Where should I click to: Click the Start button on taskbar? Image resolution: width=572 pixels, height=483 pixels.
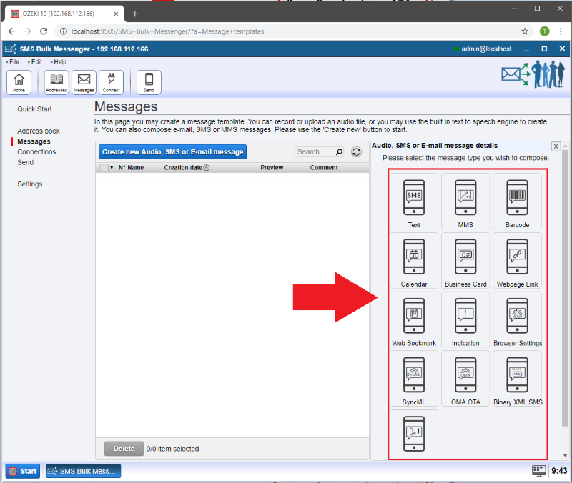point(23,471)
